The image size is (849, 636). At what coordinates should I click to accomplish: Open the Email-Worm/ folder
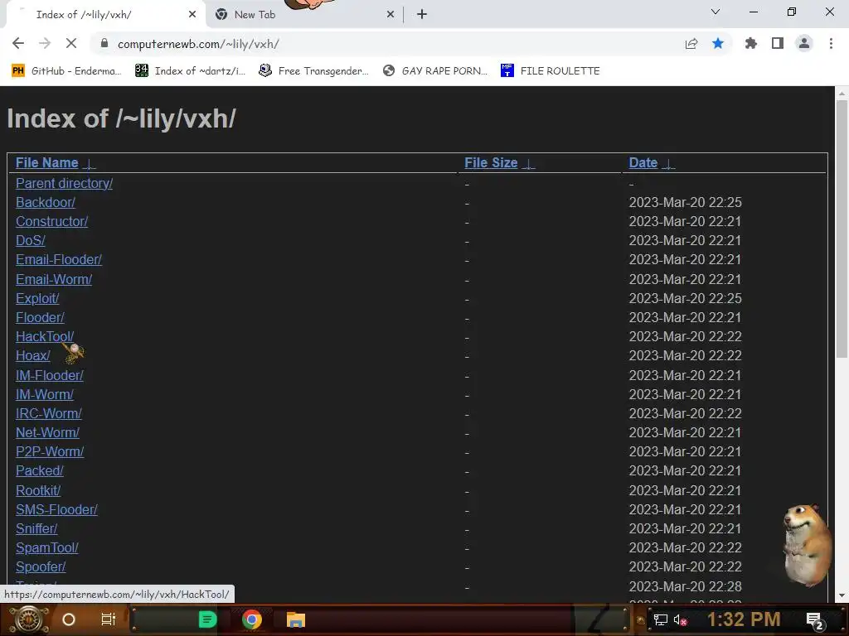(54, 279)
